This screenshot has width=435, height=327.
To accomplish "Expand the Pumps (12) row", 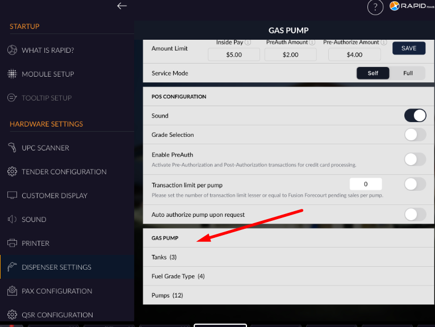I will pyautogui.click(x=167, y=295).
